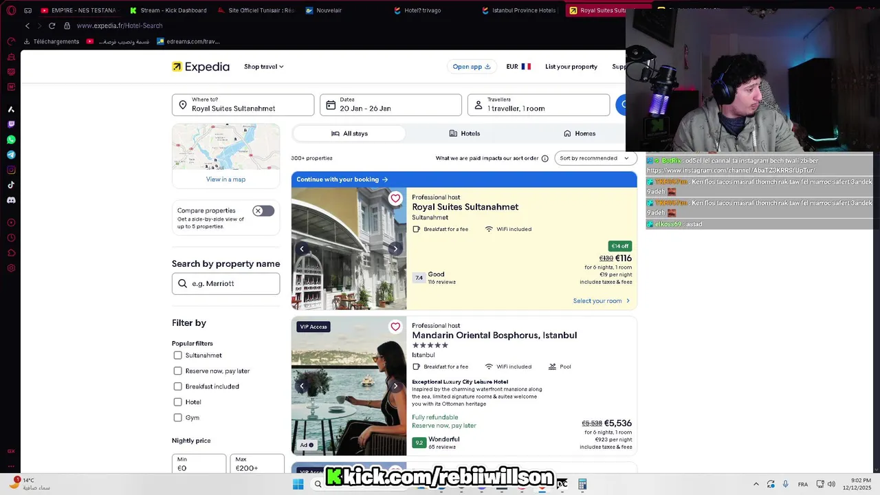The image size is (880, 495).
Task: Click the browser address bar URL
Action: [120, 25]
